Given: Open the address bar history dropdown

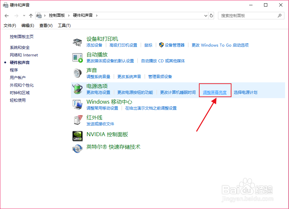Looking at the screenshot, I should 205,15.
